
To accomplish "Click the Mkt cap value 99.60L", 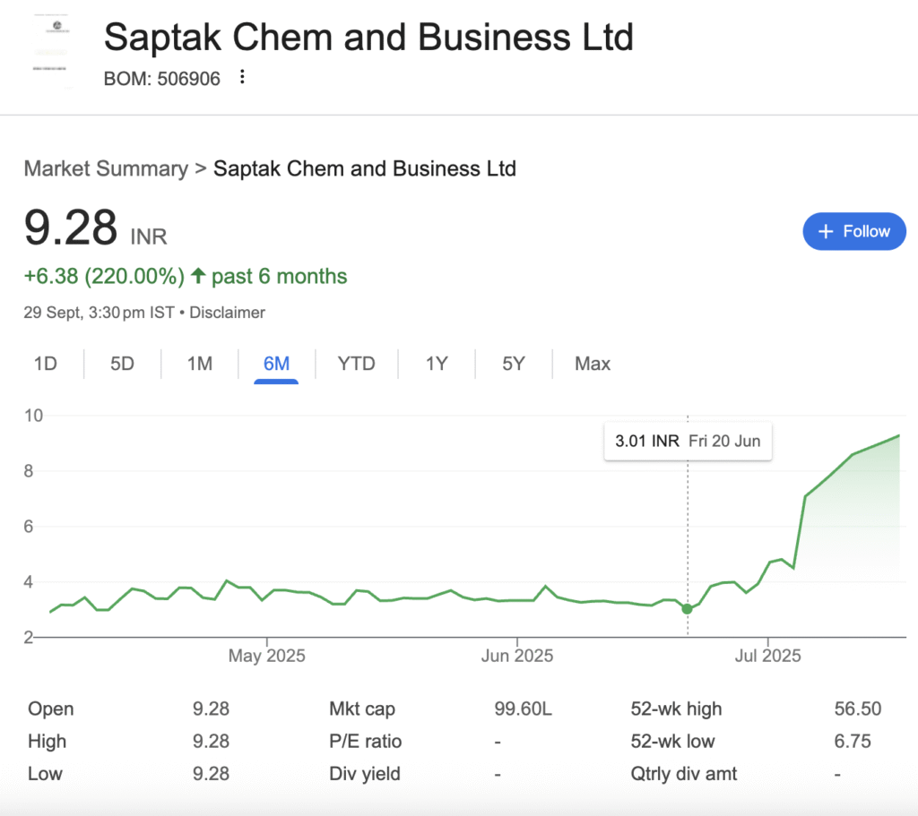I will [524, 709].
